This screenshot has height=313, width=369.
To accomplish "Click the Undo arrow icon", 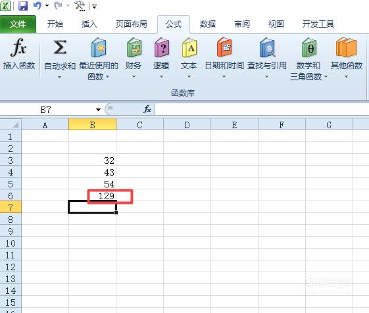I will click(x=37, y=5).
